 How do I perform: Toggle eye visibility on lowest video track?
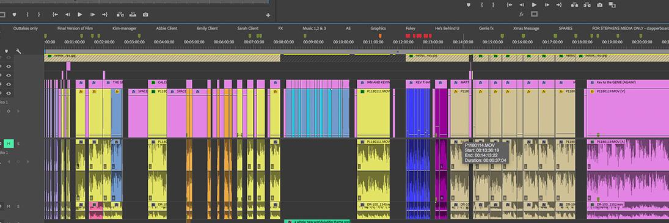click(9, 93)
